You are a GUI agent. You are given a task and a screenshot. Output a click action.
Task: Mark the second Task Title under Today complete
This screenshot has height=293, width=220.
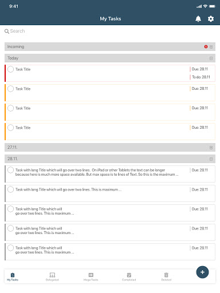[10, 89]
